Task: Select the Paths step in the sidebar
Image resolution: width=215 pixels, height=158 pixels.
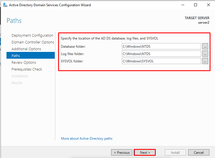Action: point(30,55)
